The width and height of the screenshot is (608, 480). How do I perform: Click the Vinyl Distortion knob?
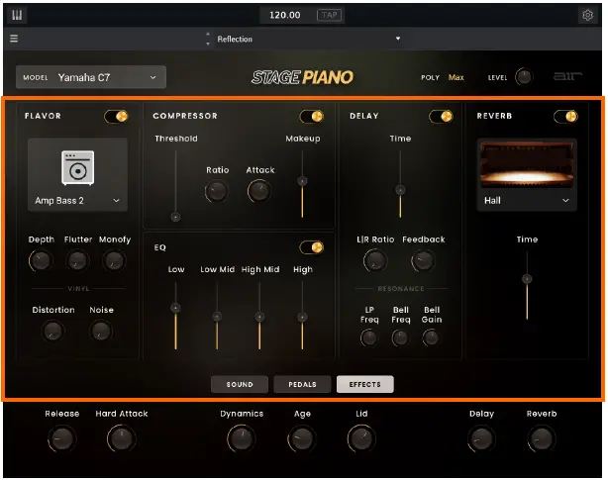[52, 331]
